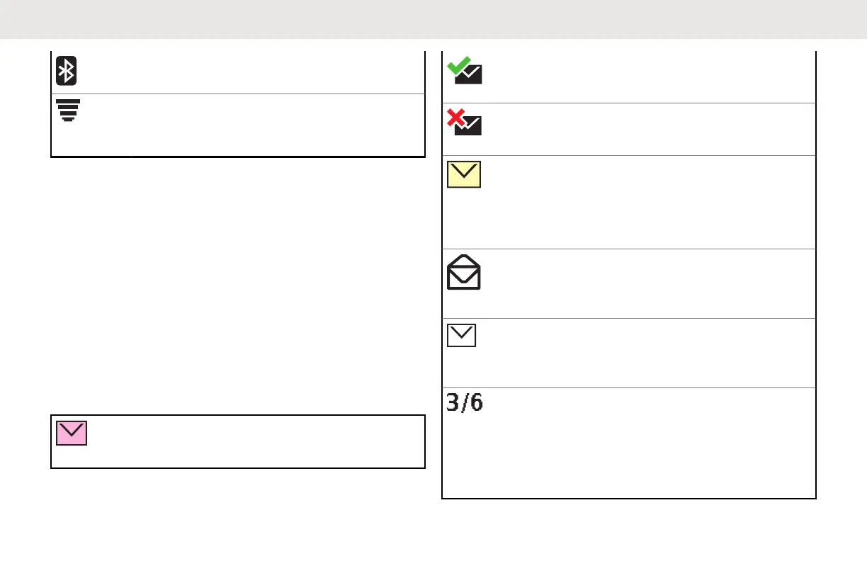Click empty space between the left tables
Screen dimensions: 867x561
[x=237, y=283]
